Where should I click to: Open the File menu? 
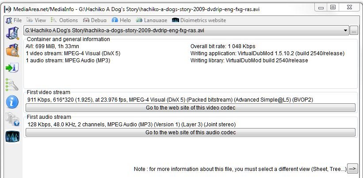coord(14,20)
